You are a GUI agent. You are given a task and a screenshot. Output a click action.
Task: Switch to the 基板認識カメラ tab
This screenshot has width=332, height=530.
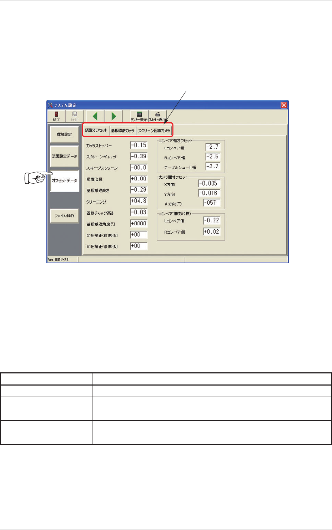pyautogui.click(x=123, y=131)
